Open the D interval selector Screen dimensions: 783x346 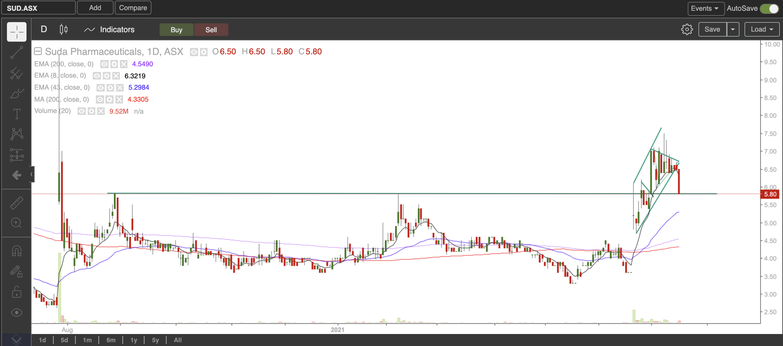click(x=44, y=29)
